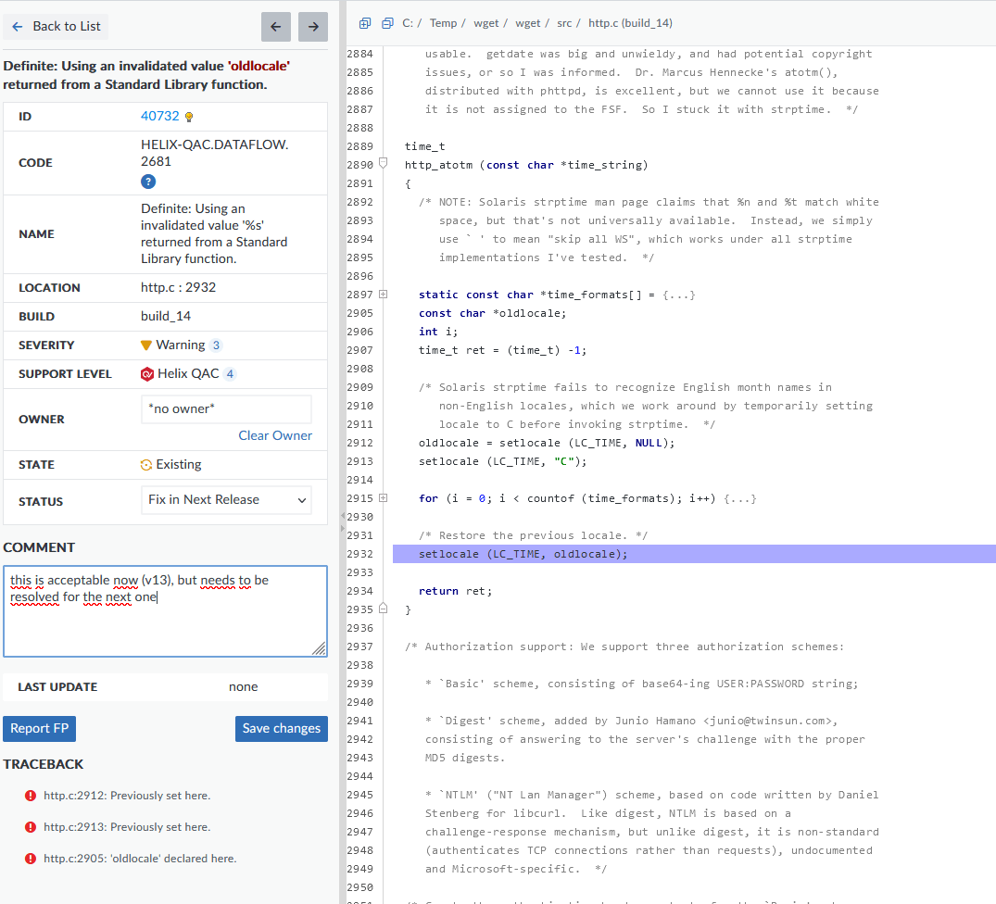Click the Existing state icon
The image size is (996, 904).
146,465
